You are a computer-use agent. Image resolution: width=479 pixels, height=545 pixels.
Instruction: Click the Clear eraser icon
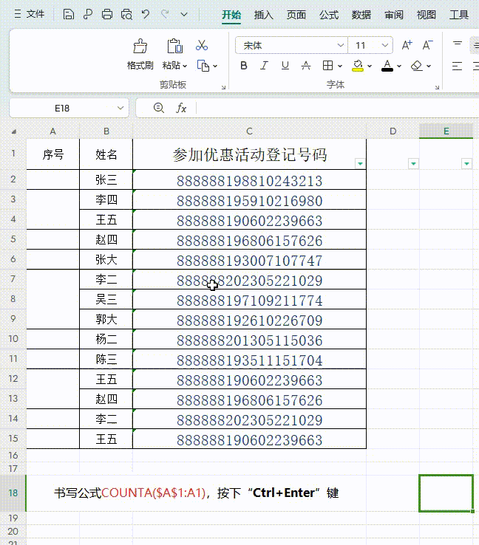(416, 65)
